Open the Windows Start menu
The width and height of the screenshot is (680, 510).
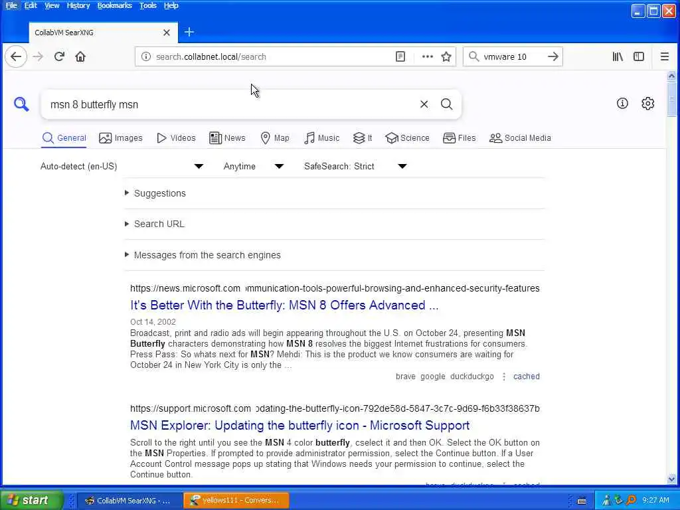pos(31,501)
